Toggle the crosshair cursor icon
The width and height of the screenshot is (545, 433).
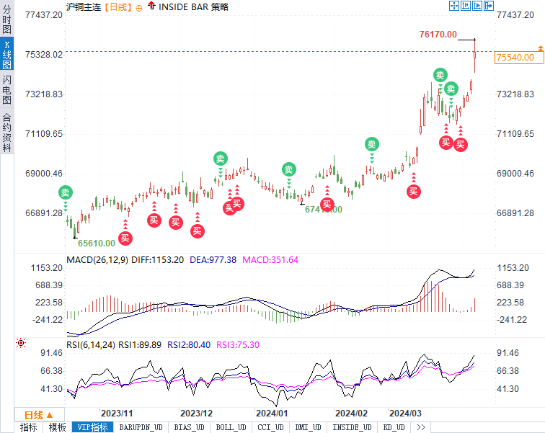point(454,6)
